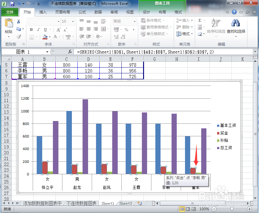Screen dimensions: 259x213
Task: Click the increase decimal icon
Action: tap(116, 37)
